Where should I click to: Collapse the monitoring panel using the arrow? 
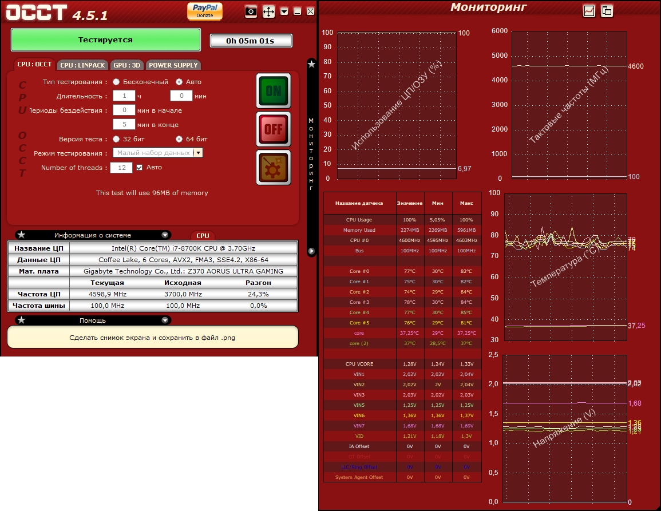[311, 251]
